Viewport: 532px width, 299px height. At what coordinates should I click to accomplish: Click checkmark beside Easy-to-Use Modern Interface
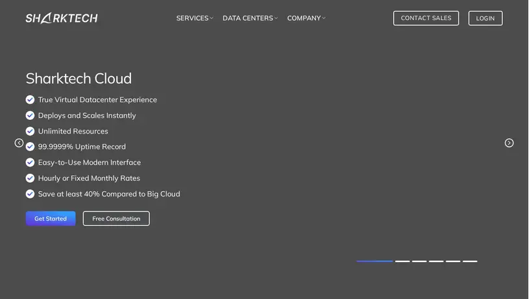click(30, 162)
